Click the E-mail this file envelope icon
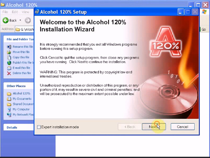 pyautogui.click(x=9, y=68)
